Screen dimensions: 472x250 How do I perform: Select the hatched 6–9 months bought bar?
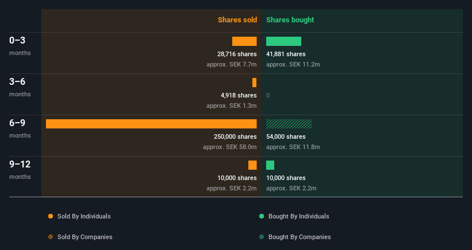tap(289, 124)
